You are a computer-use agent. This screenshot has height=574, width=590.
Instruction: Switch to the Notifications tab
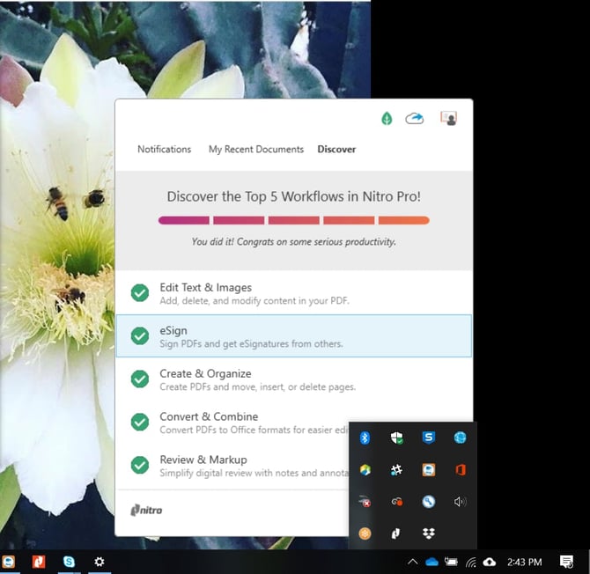[164, 150]
